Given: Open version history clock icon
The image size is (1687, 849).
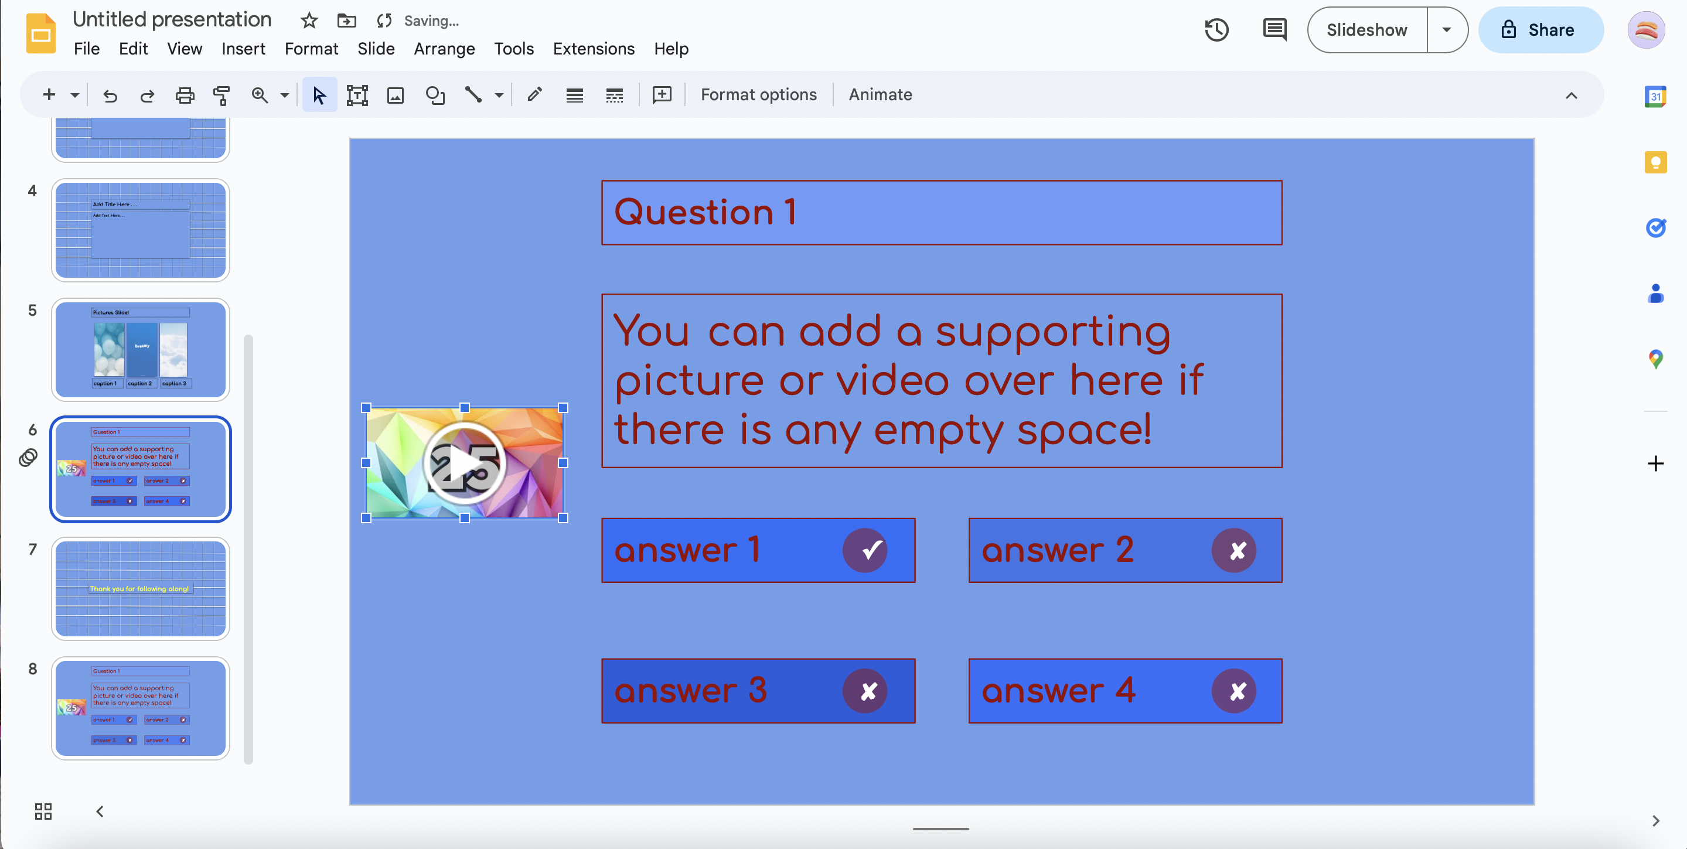Looking at the screenshot, I should [1216, 30].
